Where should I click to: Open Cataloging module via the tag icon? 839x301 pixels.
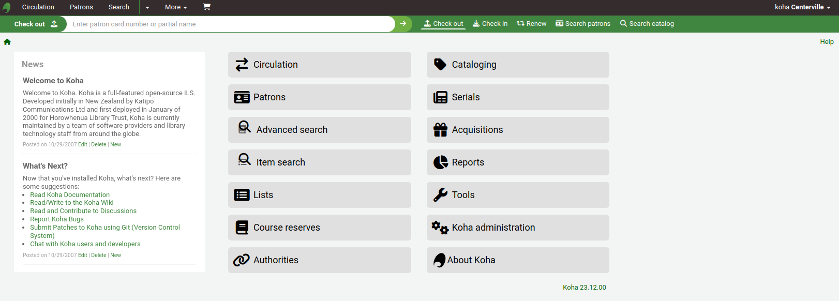coord(440,65)
